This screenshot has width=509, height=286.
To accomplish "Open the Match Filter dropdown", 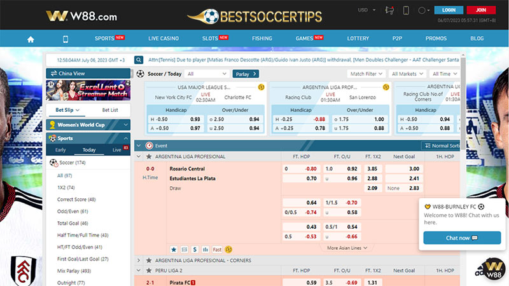I will click(366, 74).
